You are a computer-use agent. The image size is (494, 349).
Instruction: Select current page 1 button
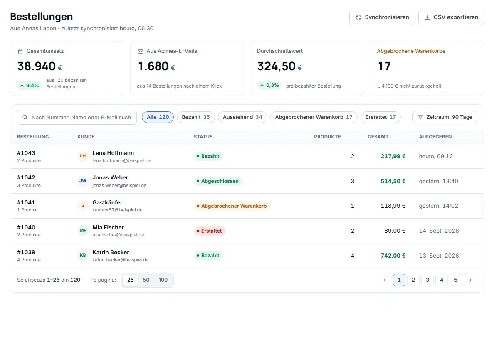tap(399, 280)
